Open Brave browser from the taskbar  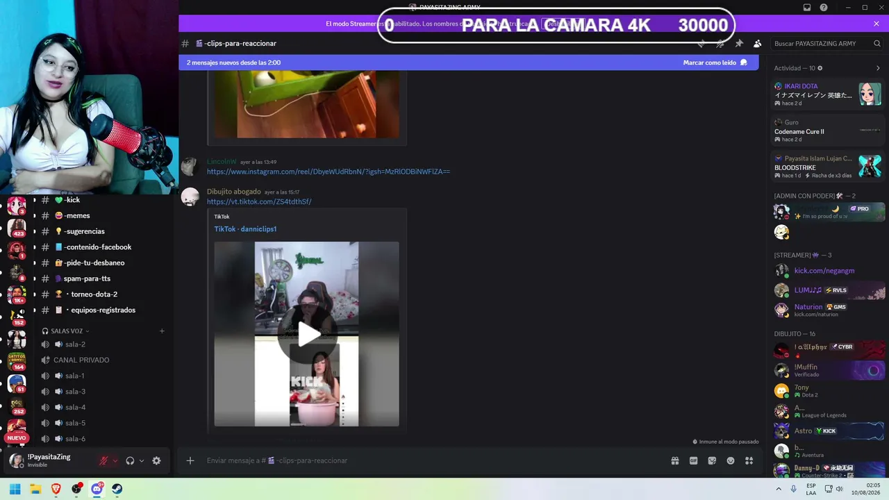tap(56, 489)
